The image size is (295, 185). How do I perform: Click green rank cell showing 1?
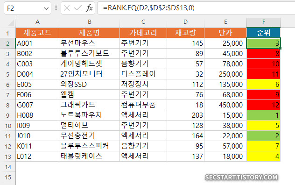264,115
